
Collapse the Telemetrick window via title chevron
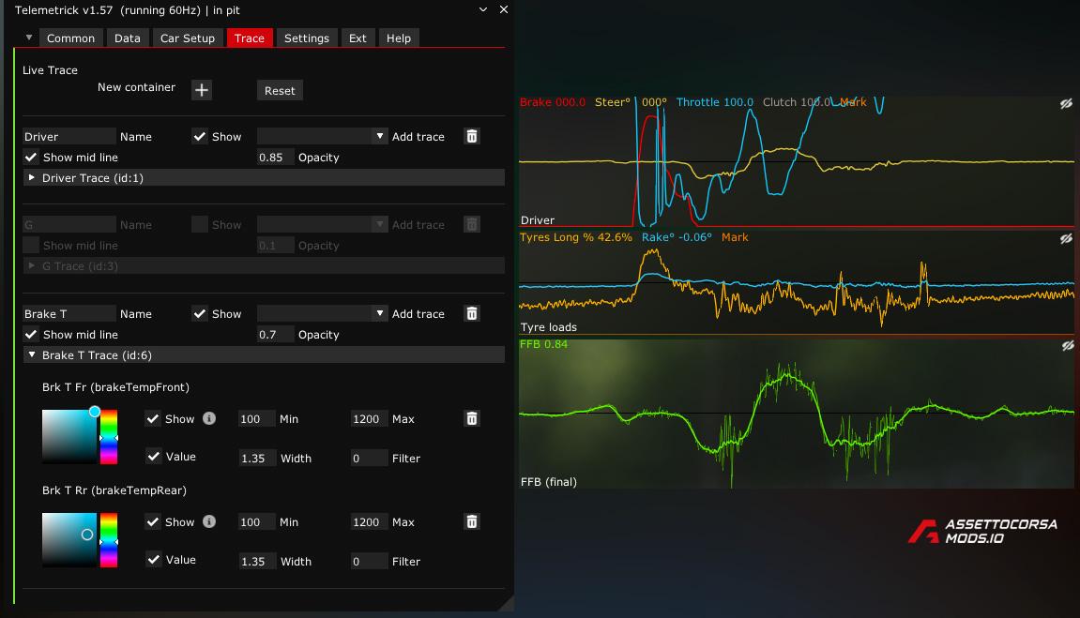483,9
